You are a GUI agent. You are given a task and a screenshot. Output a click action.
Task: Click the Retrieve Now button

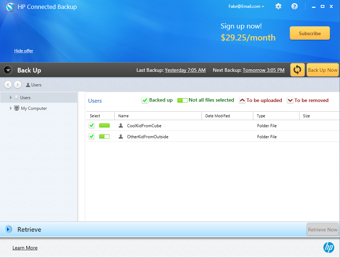323,229
